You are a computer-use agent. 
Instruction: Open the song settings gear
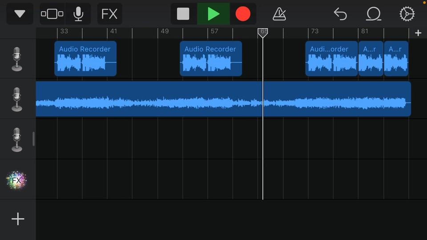click(407, 14)
